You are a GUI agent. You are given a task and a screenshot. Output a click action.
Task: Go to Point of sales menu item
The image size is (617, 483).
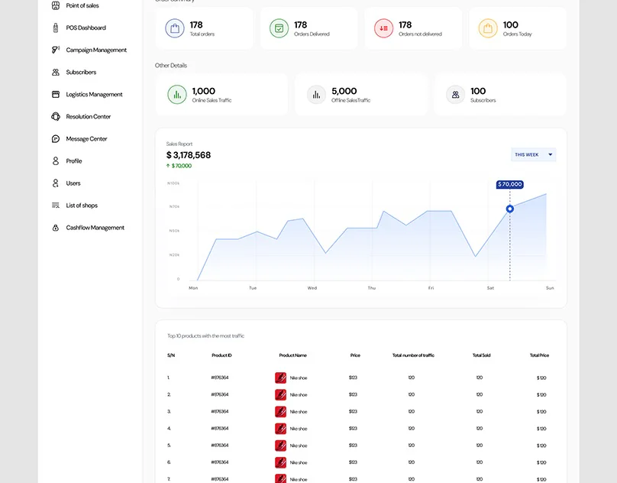coord(82,5)
